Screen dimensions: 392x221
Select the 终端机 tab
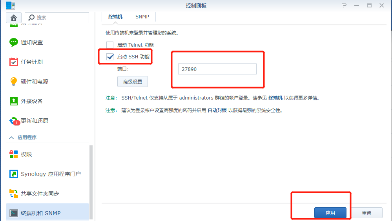(x=115, y=17)
